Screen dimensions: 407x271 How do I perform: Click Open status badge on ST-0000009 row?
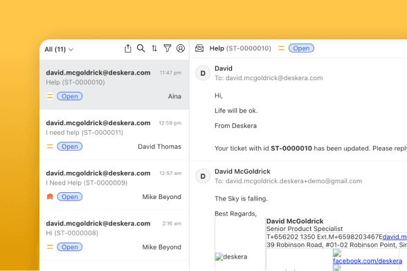pyautogui.click(x=69, y=197)
